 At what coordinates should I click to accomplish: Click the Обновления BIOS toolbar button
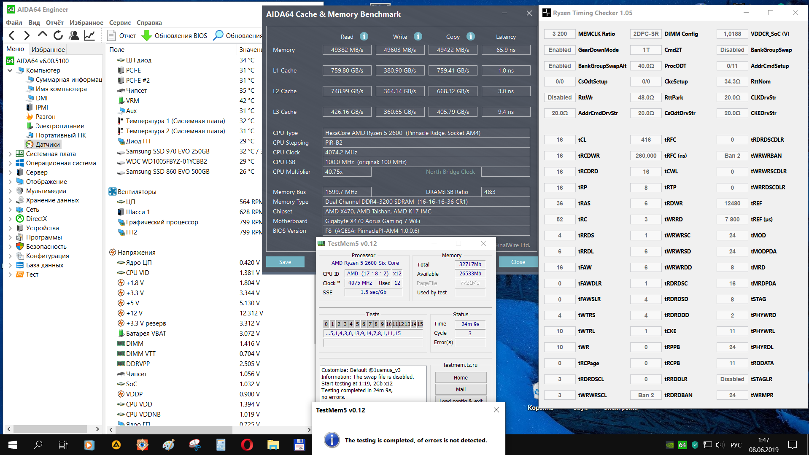point(174,35)
